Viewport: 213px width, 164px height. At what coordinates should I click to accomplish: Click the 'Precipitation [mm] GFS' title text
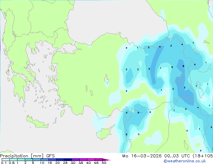pyautogui.click(x=27, y=156)
